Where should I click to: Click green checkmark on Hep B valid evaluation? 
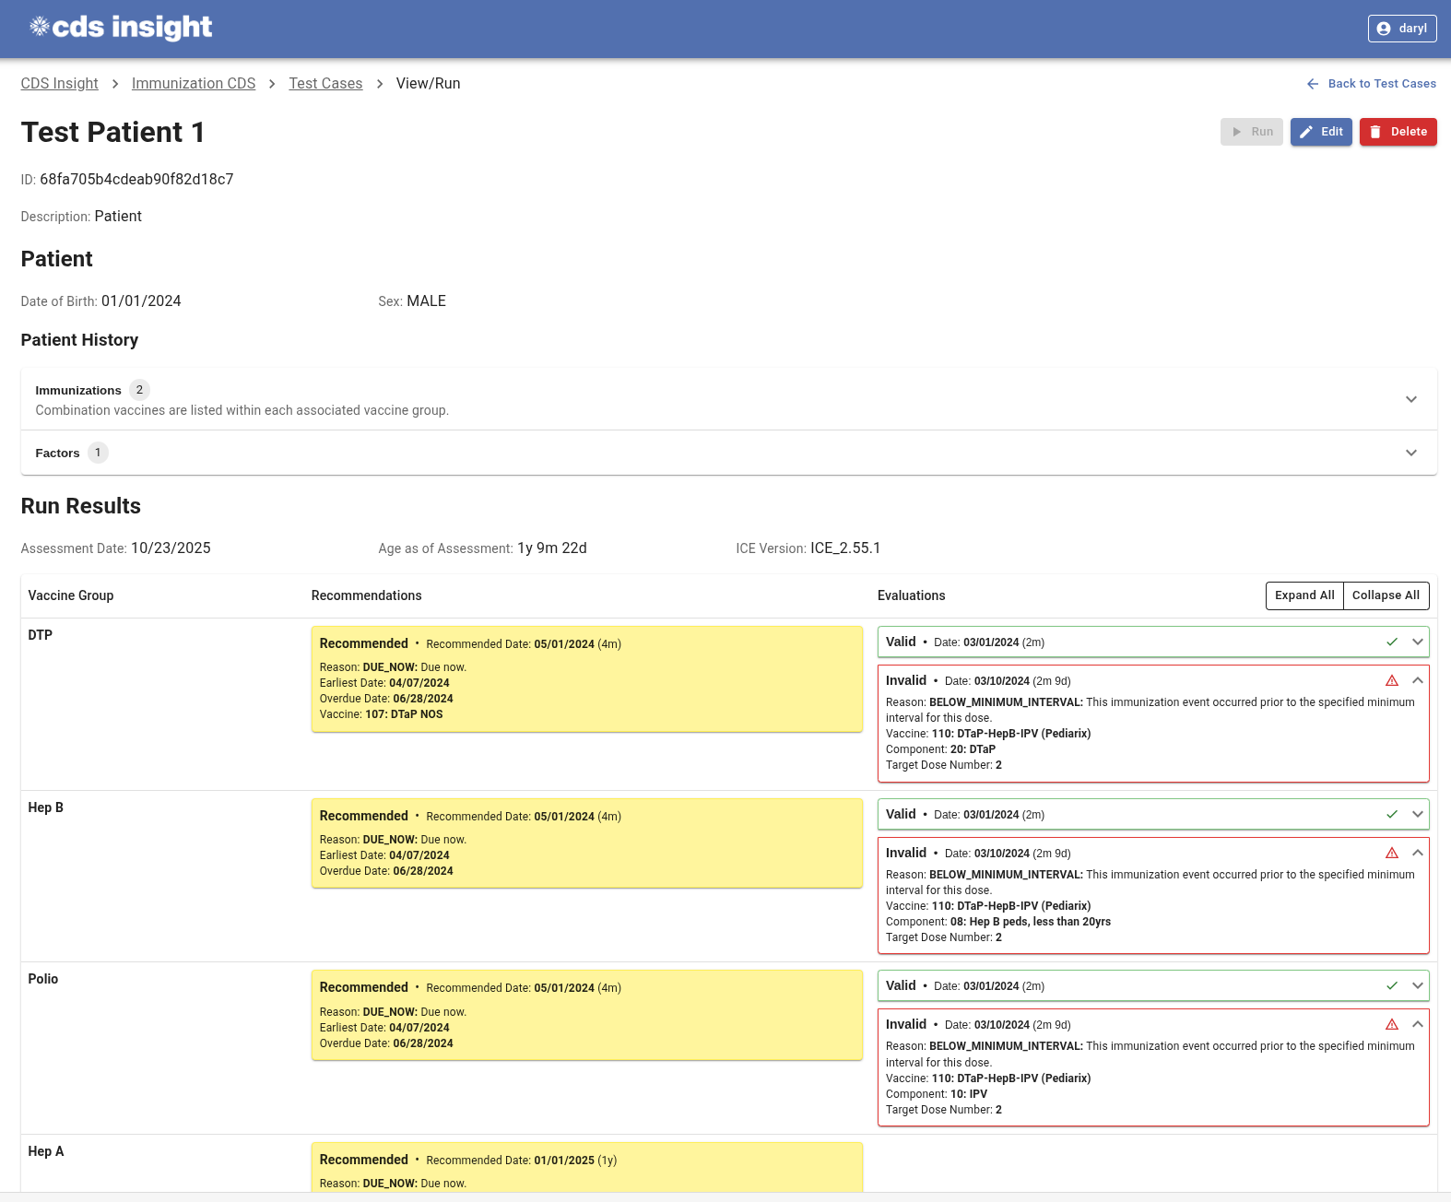point(1392,815)
